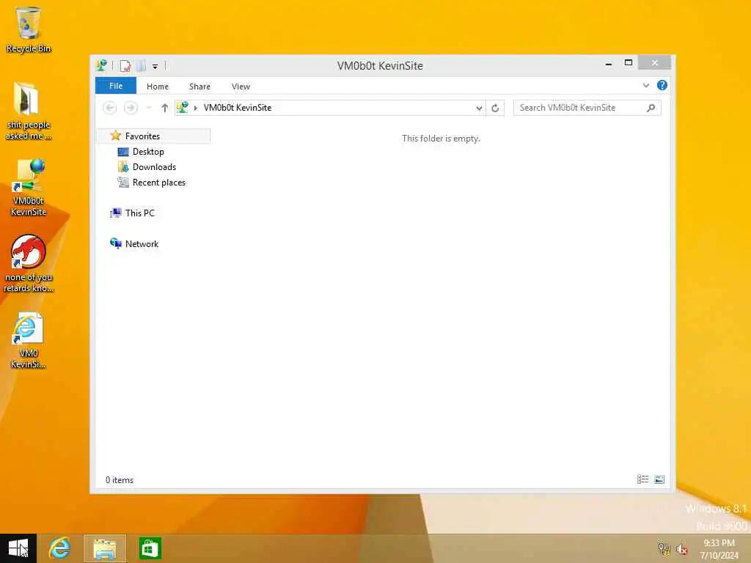The width and height of the screenshot is (751, 563).
Task: Open Recent places in navigation pane
Action: click(159, 183)
